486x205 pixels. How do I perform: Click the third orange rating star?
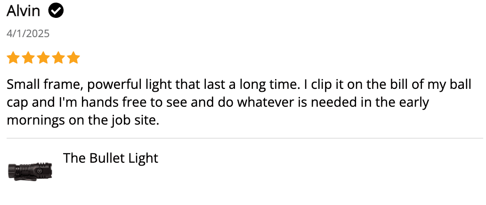pyautogui.click(x=43, y=58)
